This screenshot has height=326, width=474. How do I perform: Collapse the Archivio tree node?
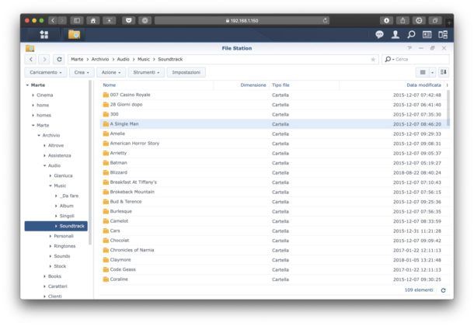coord(39,135)
